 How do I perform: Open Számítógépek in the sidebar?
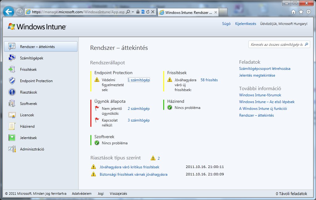click(41, 58)
